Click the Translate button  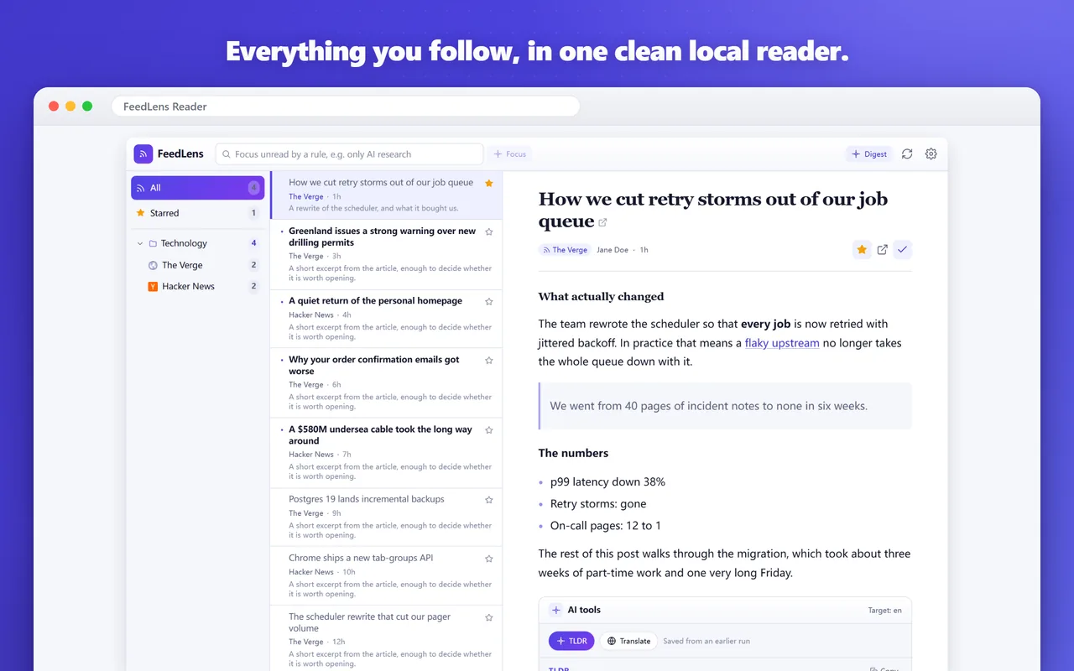pyautogui.click(x=628, y=641)
